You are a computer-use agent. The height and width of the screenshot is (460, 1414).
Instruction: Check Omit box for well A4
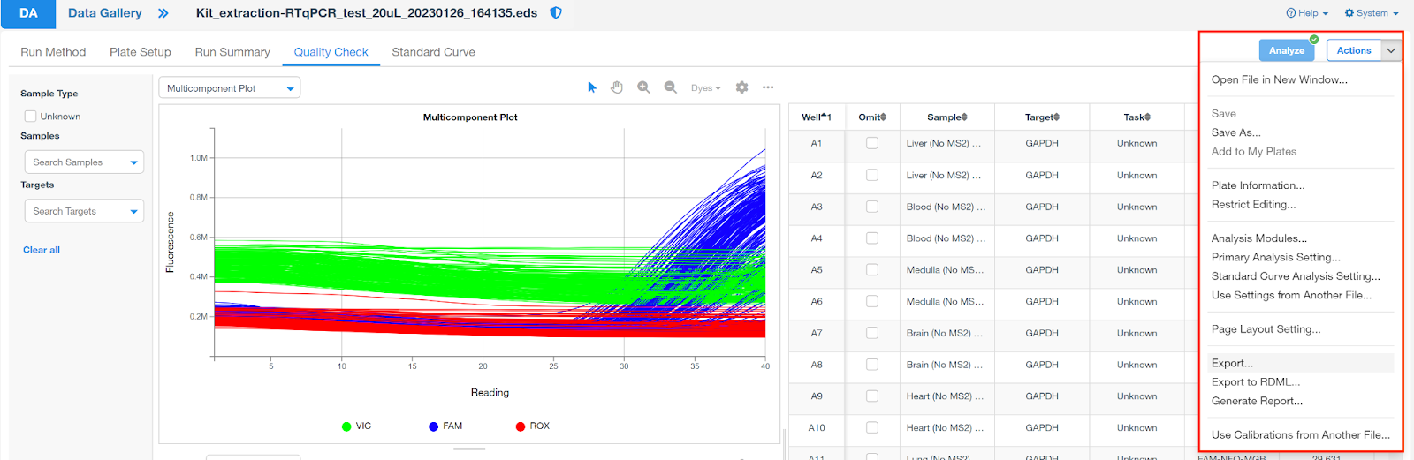[x=872, y=238]
